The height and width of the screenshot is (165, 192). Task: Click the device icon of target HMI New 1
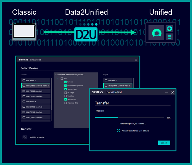106,80
